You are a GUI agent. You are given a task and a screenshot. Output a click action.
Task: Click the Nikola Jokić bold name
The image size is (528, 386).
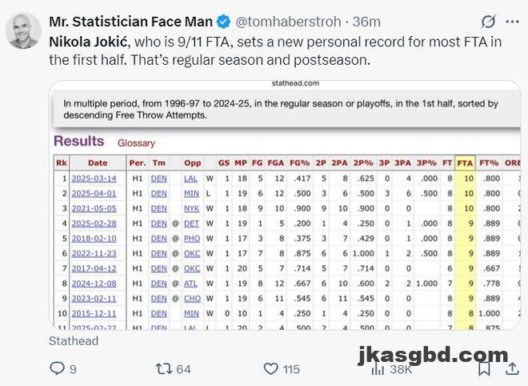point(89,42)
